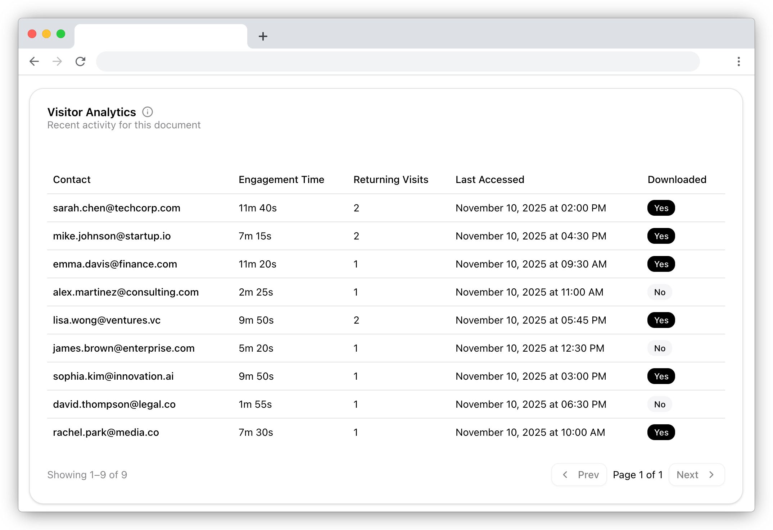Click inside the browser address bar

click(x=396, y=61)
